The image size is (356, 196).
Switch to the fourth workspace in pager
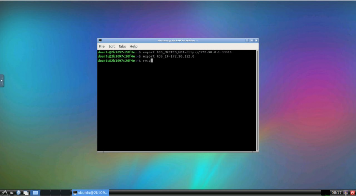66,193
